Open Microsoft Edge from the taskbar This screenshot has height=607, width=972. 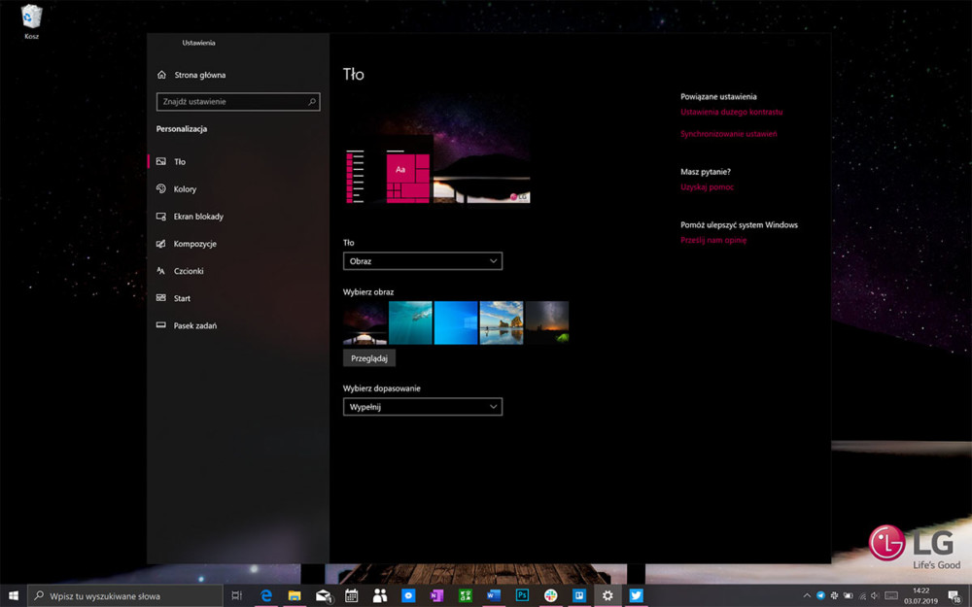(265, 595)
